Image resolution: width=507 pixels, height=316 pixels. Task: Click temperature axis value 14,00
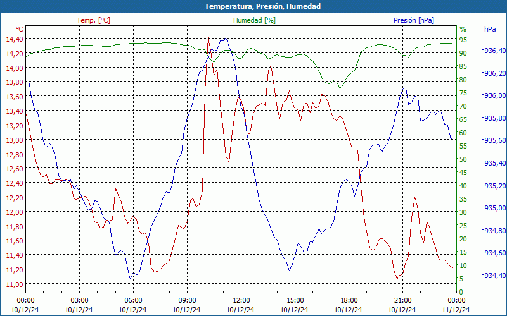15,68
